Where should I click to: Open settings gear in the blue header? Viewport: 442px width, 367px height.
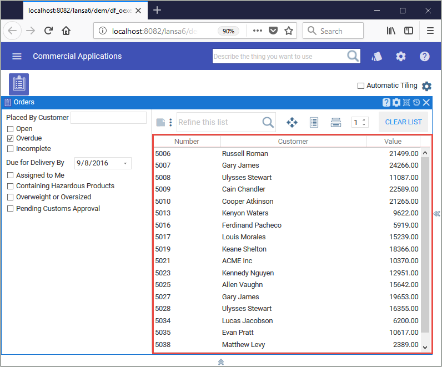point(401,56)
